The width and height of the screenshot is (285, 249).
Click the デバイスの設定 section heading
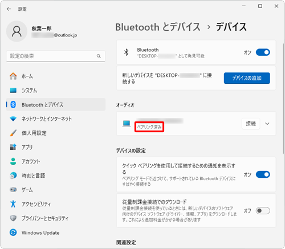(131, 150)
